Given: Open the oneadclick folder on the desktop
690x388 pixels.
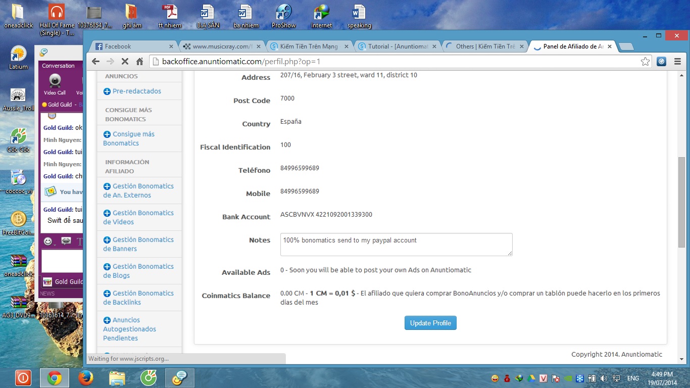Looking at the screenshot, I should [18, 15].
